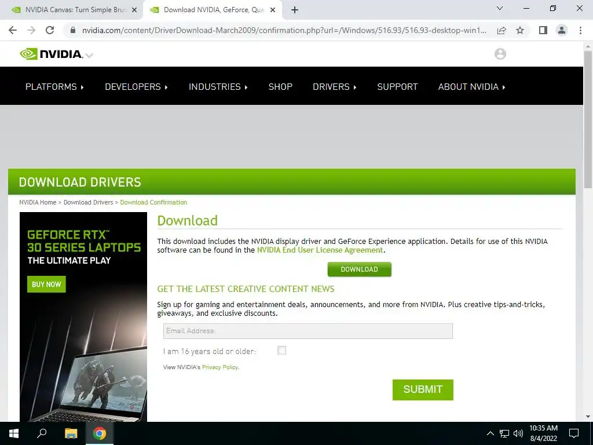
Task: Close the NVIDIA Canvas tab
Action: (134, 10)
